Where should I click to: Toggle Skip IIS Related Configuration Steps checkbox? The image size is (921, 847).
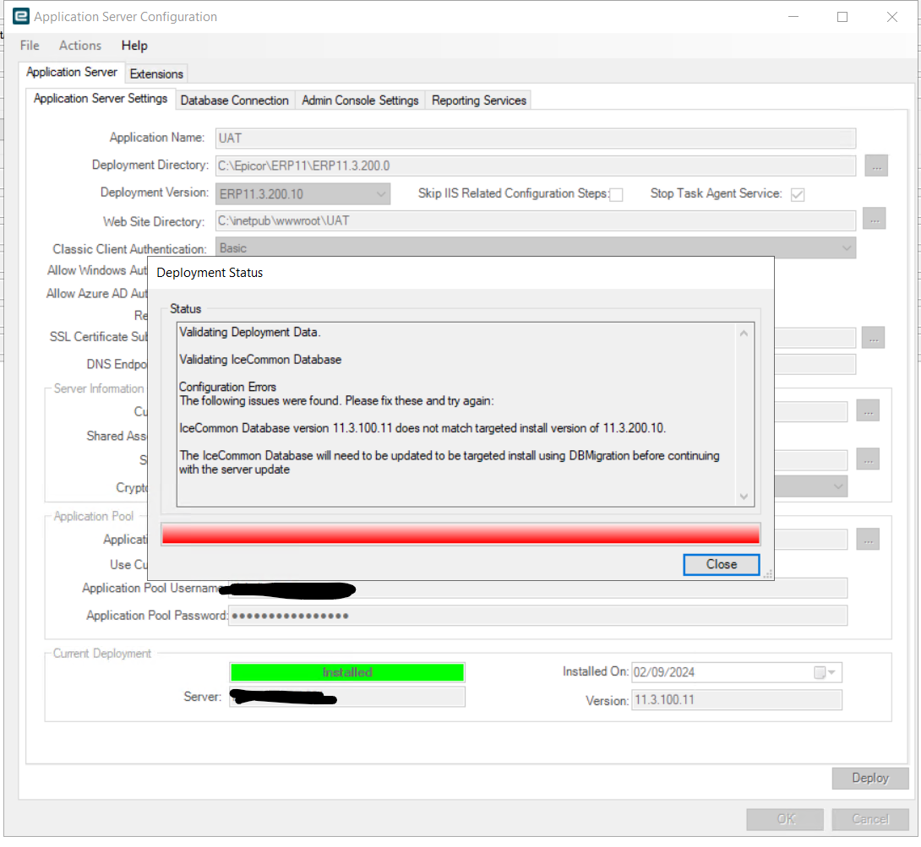(x=616, y=195)
